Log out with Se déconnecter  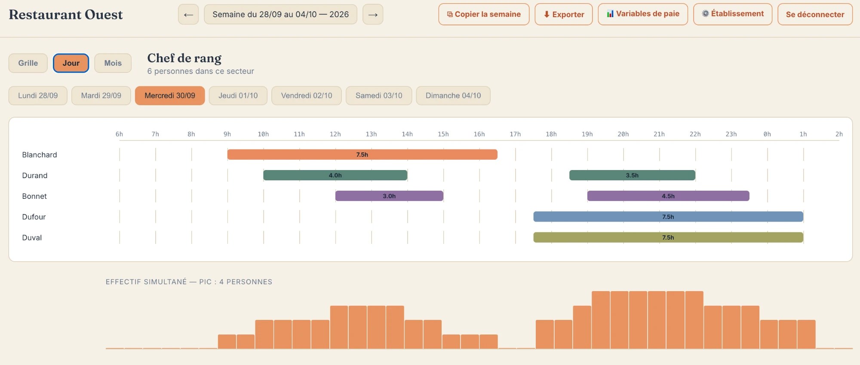click(815, 14)
